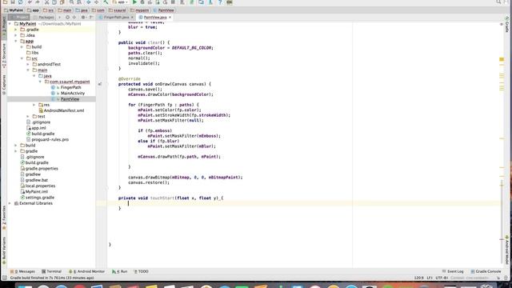Close the PaintView.java tab

click(x=170, y=17)
